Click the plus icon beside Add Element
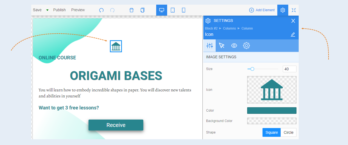 point(252,10)
